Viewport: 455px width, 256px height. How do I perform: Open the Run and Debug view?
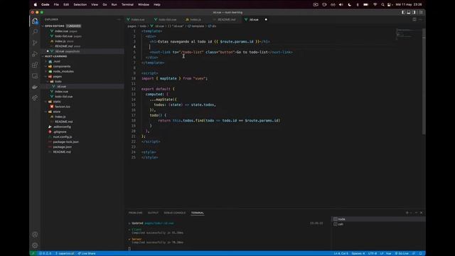click(35, 54)
